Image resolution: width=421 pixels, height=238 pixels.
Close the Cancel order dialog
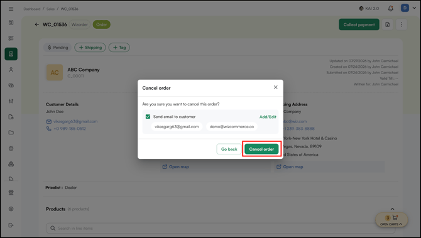pos(275,87)
